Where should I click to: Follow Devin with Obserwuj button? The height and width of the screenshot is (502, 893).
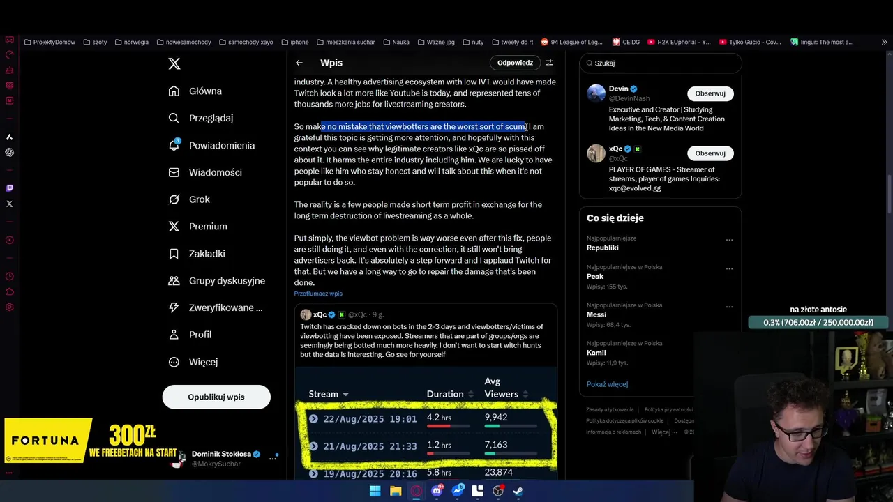tap(710, 93)
